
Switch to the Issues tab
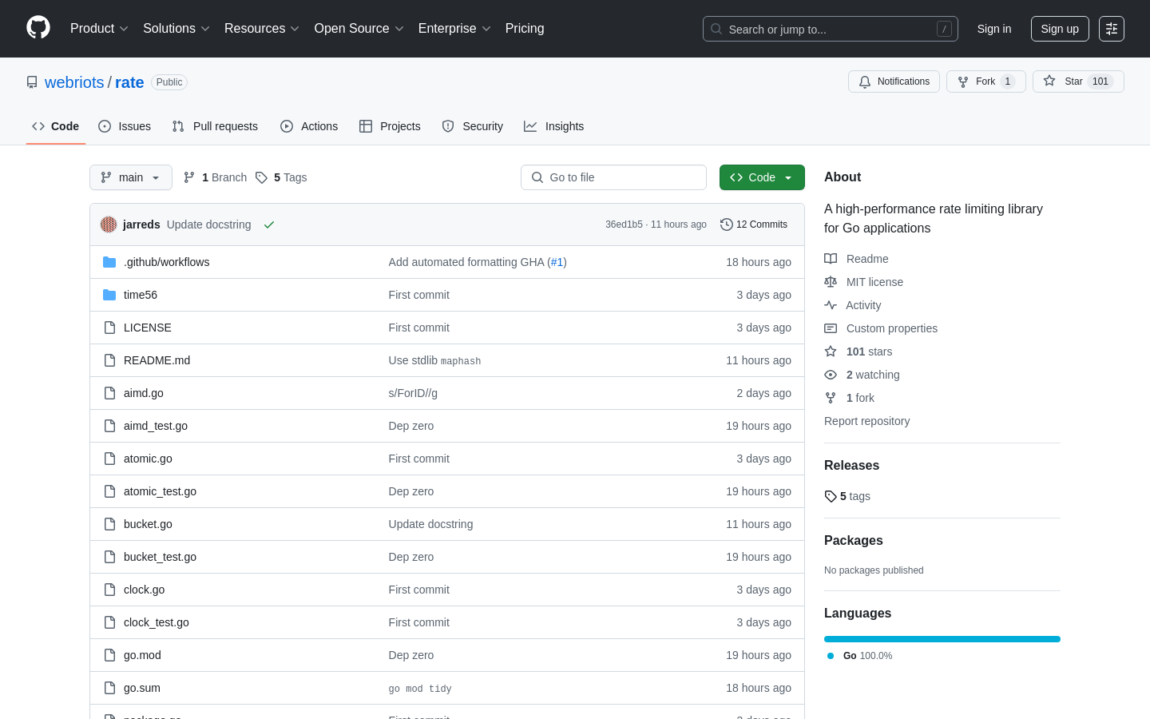pyautogui.click(x=125, y=126)
